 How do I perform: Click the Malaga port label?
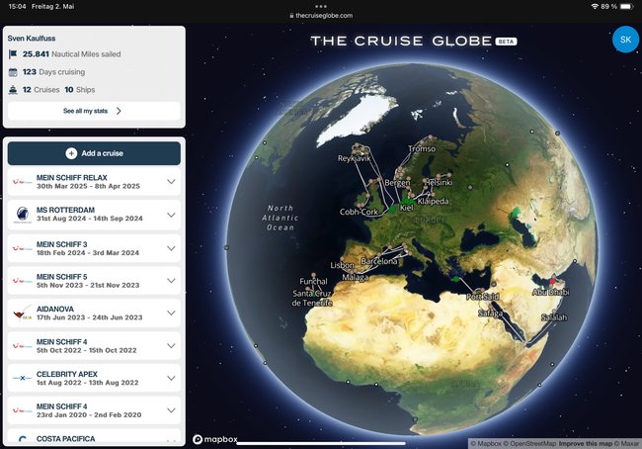(x=356, y=278)
